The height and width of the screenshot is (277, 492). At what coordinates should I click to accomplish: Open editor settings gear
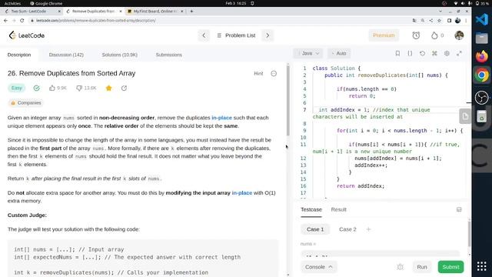coord(447,53)
